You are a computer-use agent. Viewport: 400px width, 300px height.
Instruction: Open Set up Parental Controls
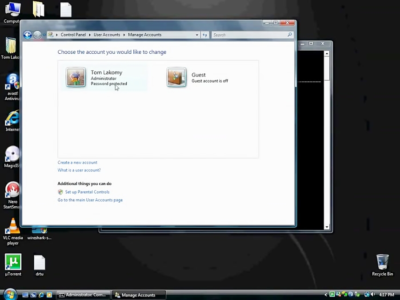(x=87, y=192)
